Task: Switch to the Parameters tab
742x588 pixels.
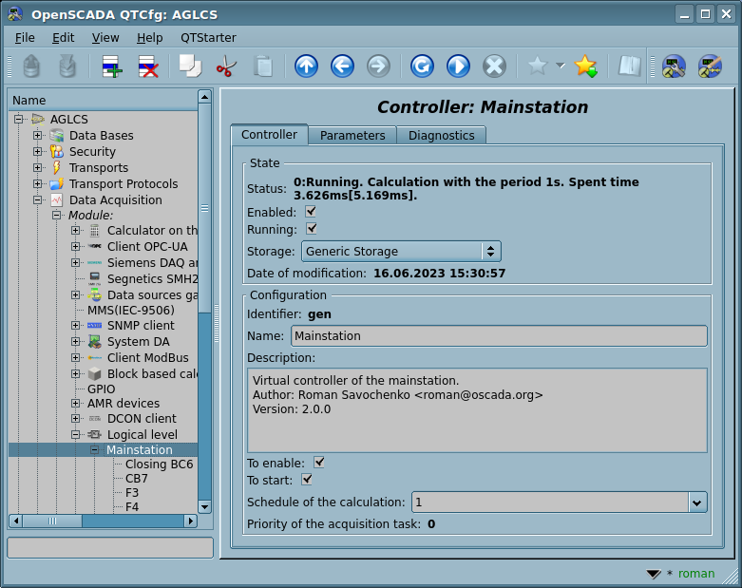Action: (x=352, y=136)
